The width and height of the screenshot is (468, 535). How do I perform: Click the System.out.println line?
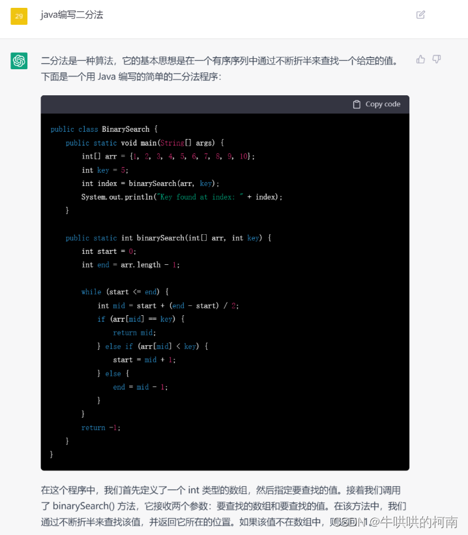[182, 197]
